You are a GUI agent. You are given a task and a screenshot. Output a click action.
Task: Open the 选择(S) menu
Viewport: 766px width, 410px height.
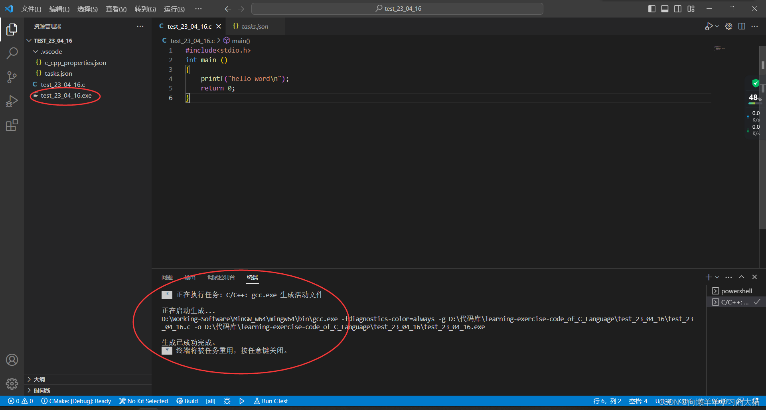(87, 9)
